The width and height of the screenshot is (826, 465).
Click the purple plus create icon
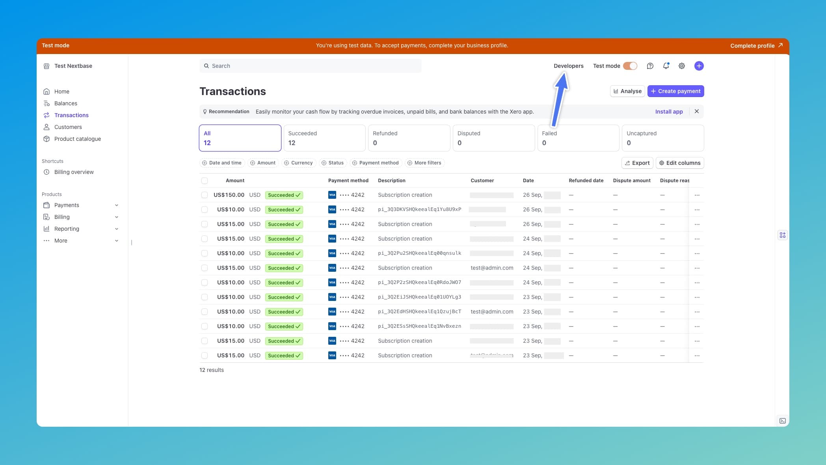[699, 66]
